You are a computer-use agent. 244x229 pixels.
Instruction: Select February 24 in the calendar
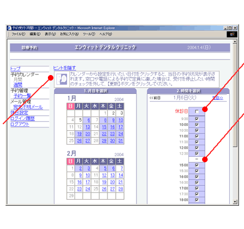point(88,189)
